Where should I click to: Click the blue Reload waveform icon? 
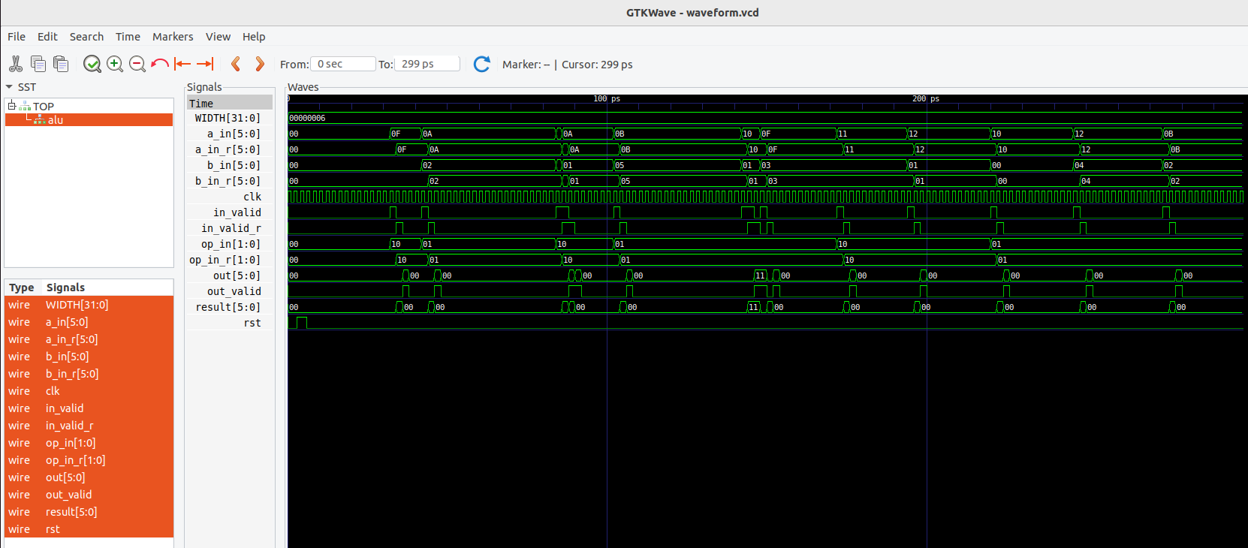(x=482, y=64)
